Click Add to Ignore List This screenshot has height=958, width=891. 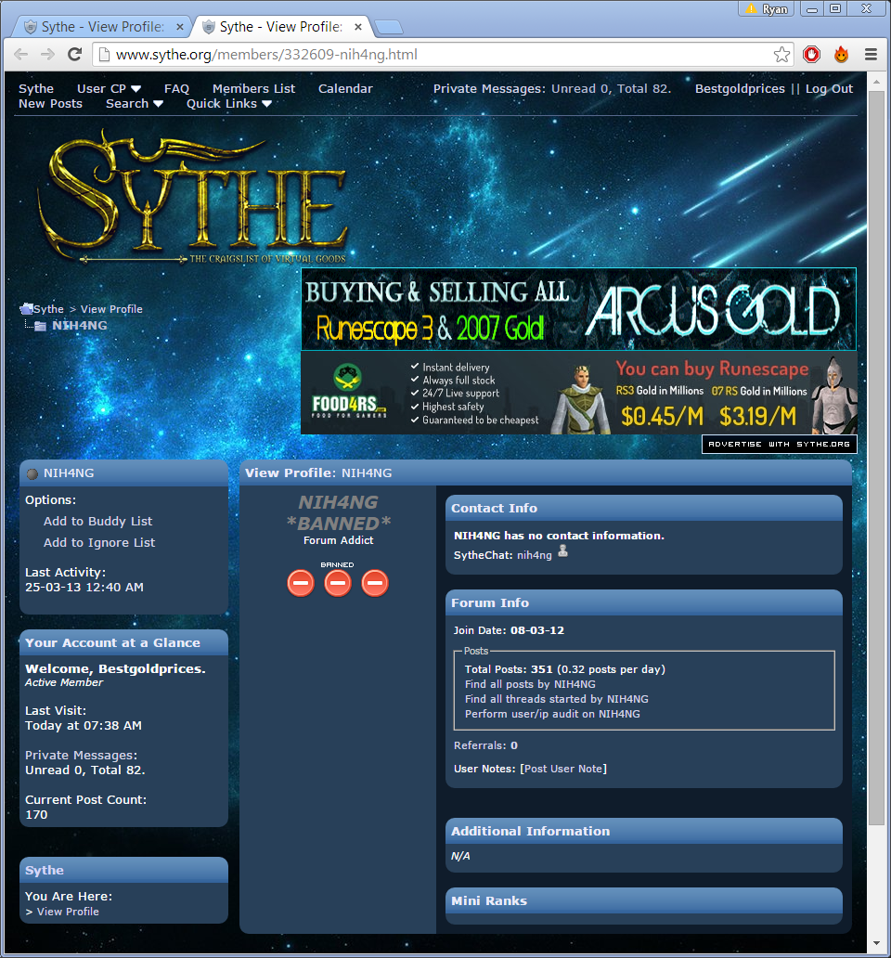pos(99,542)
